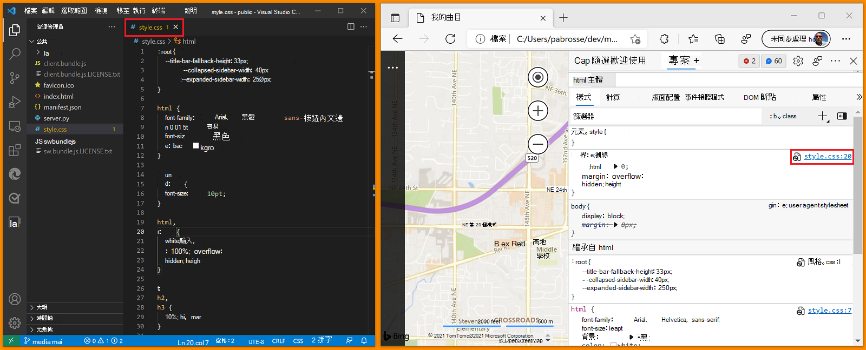
Task: Click the color swatch in DevTools html rule
Action: [613, 345]
